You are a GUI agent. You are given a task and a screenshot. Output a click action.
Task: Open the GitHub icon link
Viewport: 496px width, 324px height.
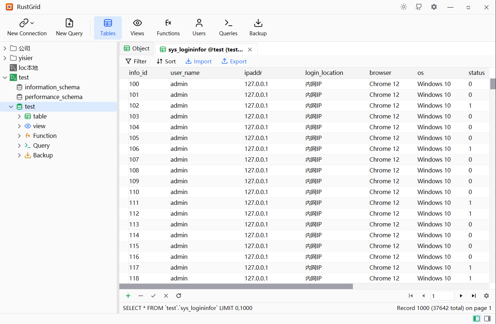click(x=419, y=7)
